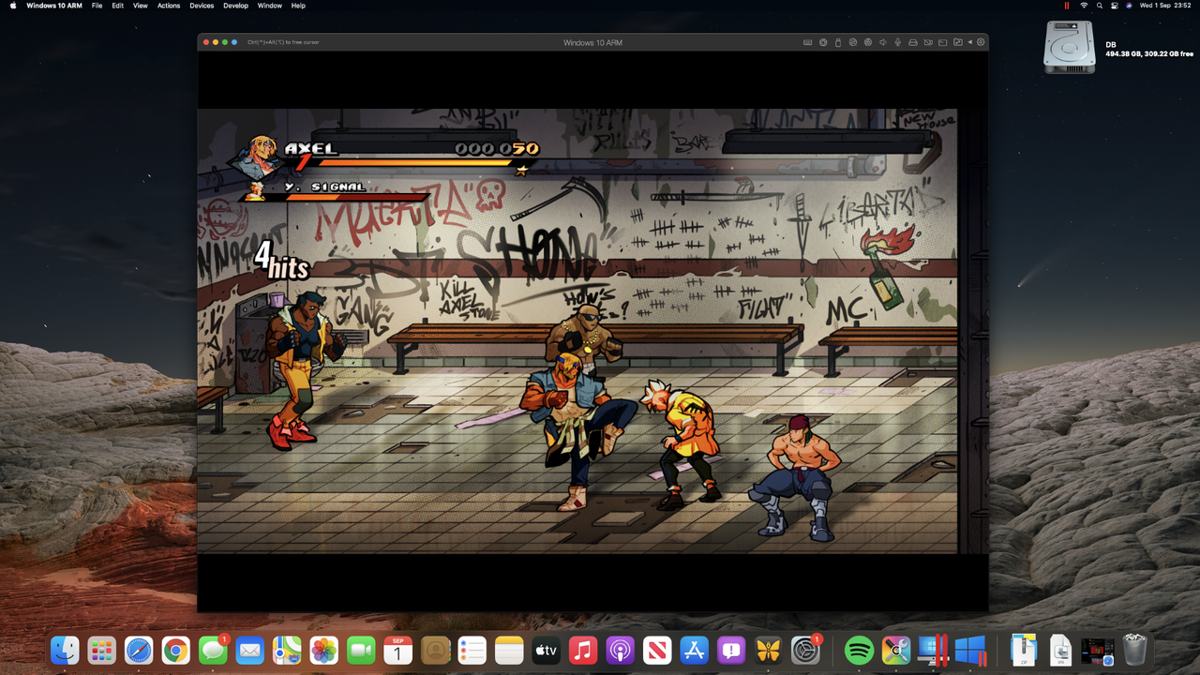Image resolution: width=1200 pixels, height=675 pixels.
Task: Click the network globe icon in the VM toolbar
Action: pyautogui.click(x=868, y=42)
